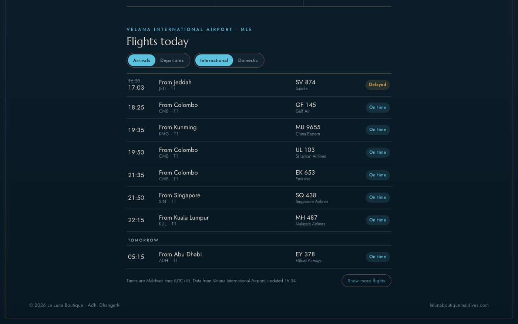This screenshot has height=324, width=518.
Task: Click the On time badge for EY 378
Action: [377, 257]
